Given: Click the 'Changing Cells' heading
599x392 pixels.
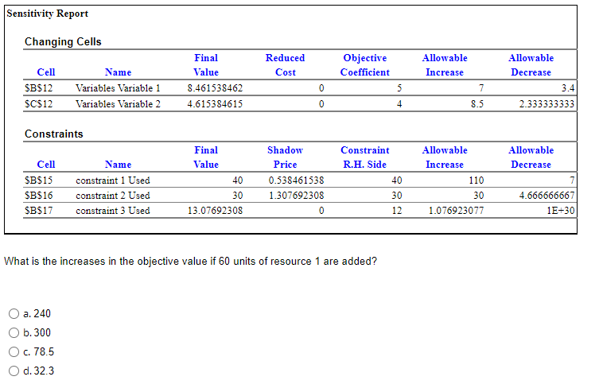Looking at the screenshot, I should (63, 41).
